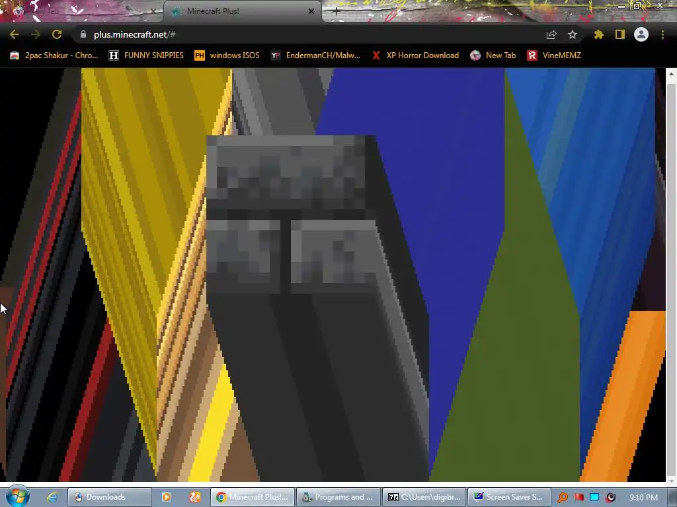This screenshot has width=677, height=507.
Task: Switch to 7-Zip C:\Users\digibr... taskbar window
Action: [x=424, y=497]
